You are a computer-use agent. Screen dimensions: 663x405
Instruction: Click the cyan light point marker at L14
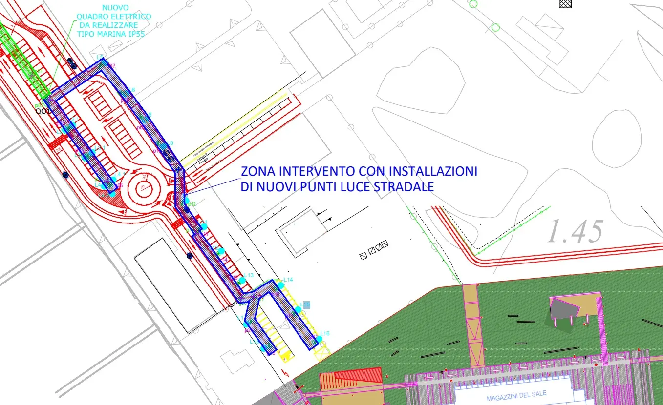pos(281,285)
